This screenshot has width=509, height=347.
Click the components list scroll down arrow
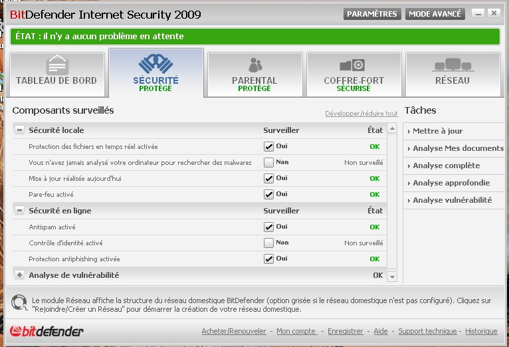click(x=392, y=277)
